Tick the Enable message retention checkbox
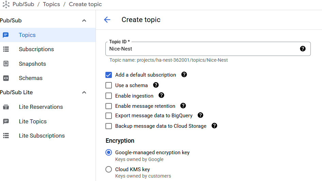Viewport: 322px width, 181px height. 108,106
